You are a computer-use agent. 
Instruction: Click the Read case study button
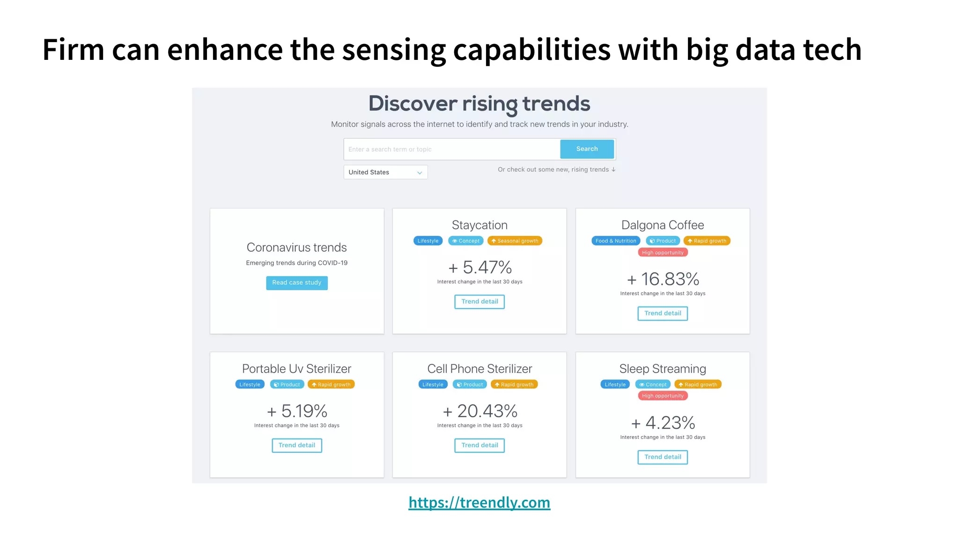(x=297, y=283)
